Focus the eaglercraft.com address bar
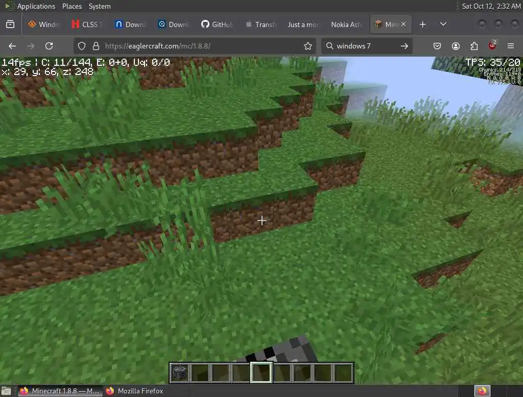The height and width of the screenshot is (397, 523). click(195, 46)
